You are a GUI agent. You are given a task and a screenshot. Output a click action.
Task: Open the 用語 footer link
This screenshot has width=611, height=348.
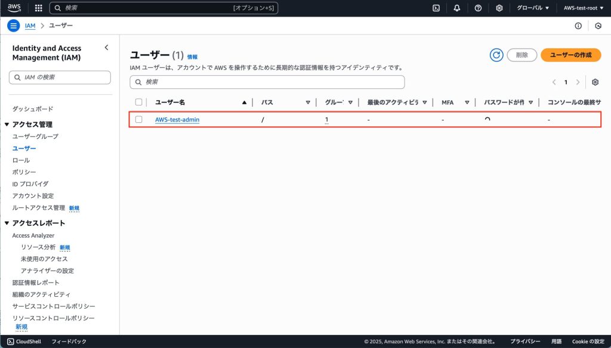(x=557, y=341)
